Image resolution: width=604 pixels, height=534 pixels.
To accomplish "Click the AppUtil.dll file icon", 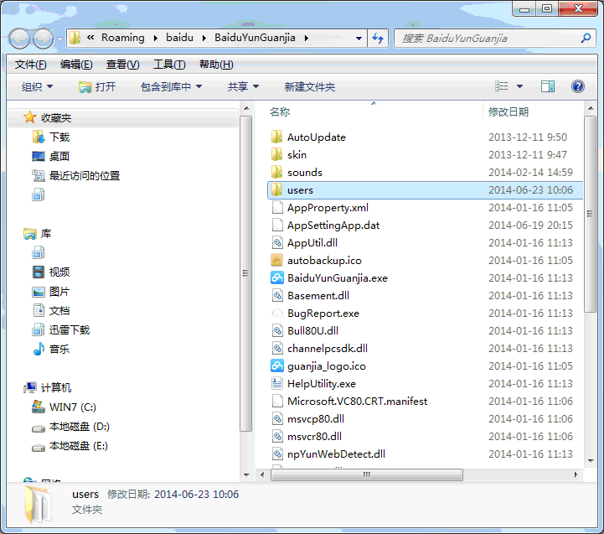I will pyautogui.click(x=277, y=243).
